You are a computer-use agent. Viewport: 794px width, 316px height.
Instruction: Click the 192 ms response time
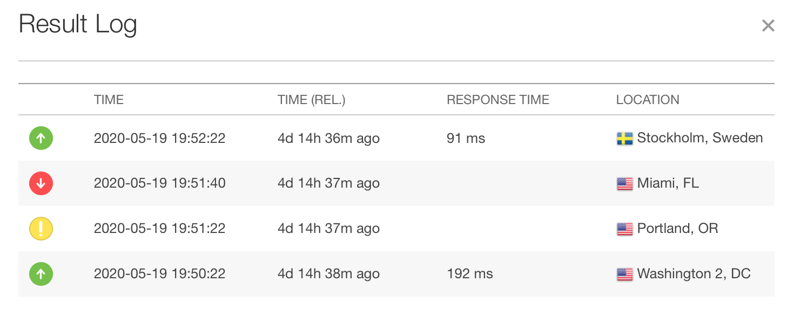coord(469,274)
